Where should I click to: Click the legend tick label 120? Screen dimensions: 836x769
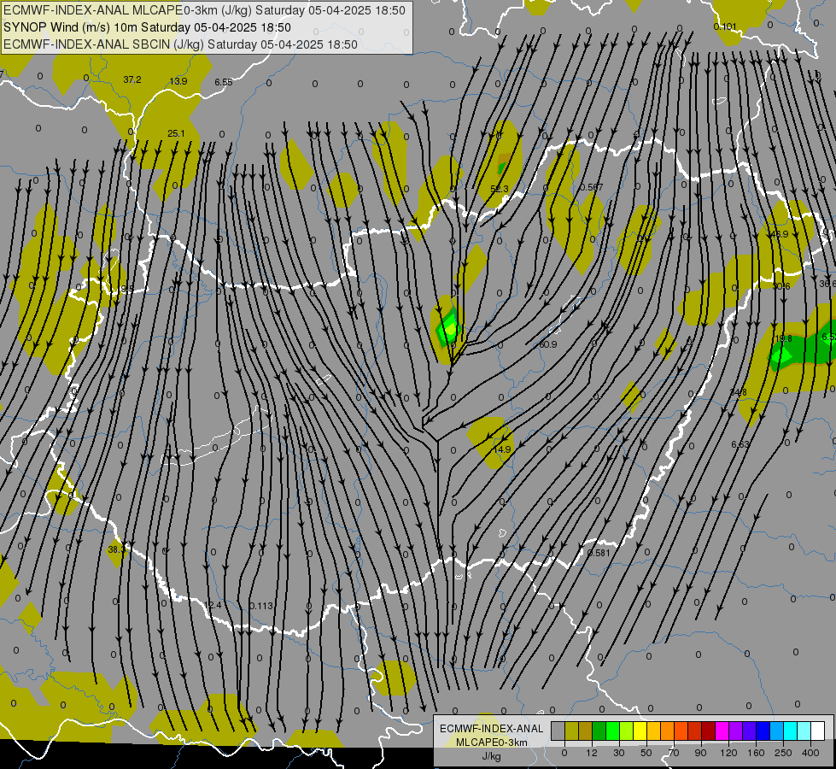coord(728,753)
